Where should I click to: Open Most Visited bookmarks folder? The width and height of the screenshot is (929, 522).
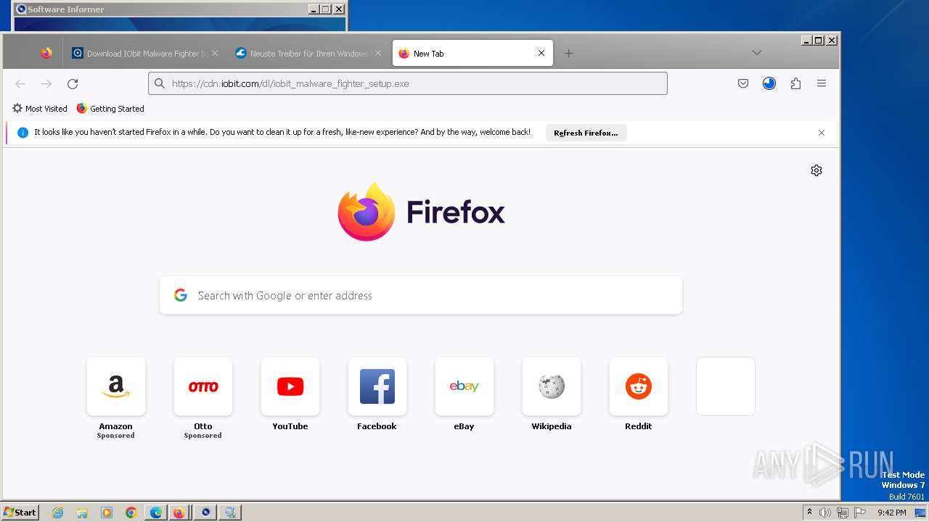click(x=40, y=109)
